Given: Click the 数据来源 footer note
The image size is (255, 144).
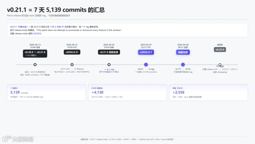Looking at the screenshot, I should pyautogui.click(x=127, y=139).
